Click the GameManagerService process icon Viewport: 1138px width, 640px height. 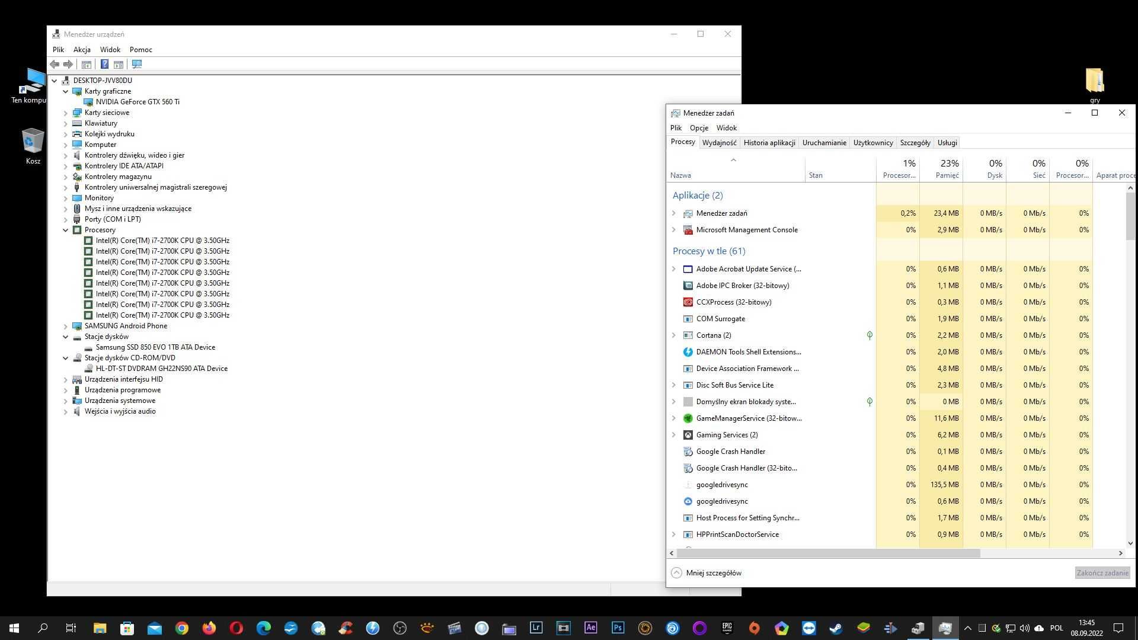click(x=687, y=418)
